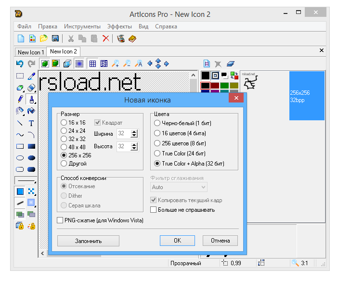Click the help book icon
338x282 pixels.
pyautogui.click(x=132, y=38)
